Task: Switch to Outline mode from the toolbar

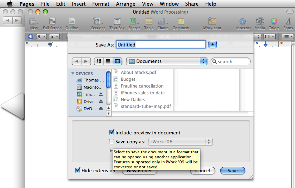Action: (72, 24)
